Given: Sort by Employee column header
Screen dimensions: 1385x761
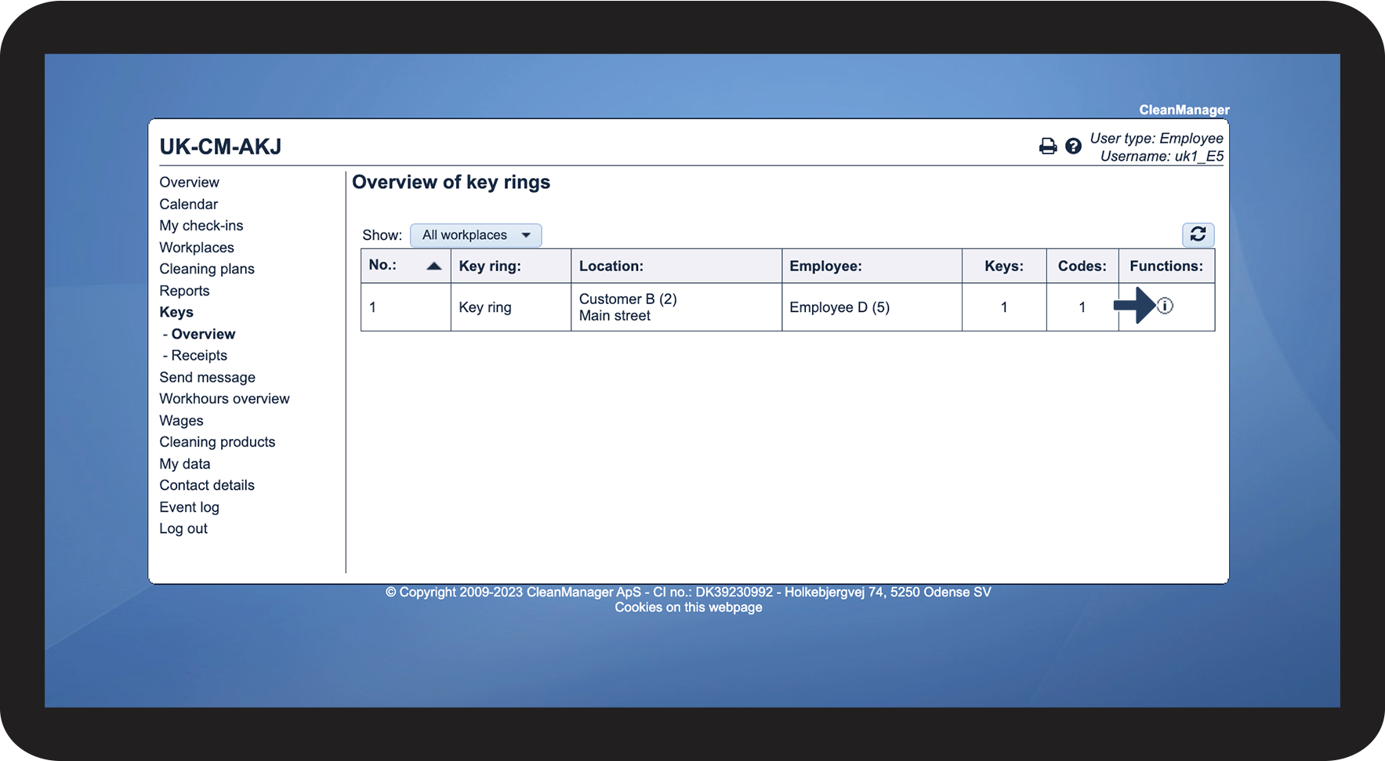Looking at the screenshot, I should pos(826,266).
